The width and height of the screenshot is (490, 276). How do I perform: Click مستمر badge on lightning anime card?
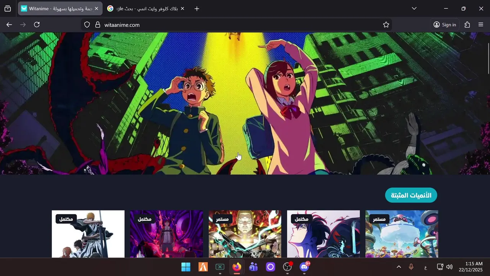pos(222,219)
